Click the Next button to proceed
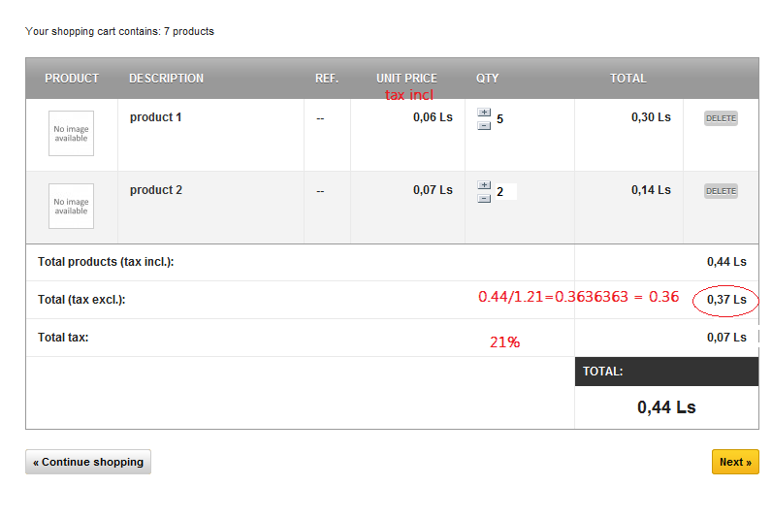The width and height of the screenshot is (772, 519). (x=735, y=462)
